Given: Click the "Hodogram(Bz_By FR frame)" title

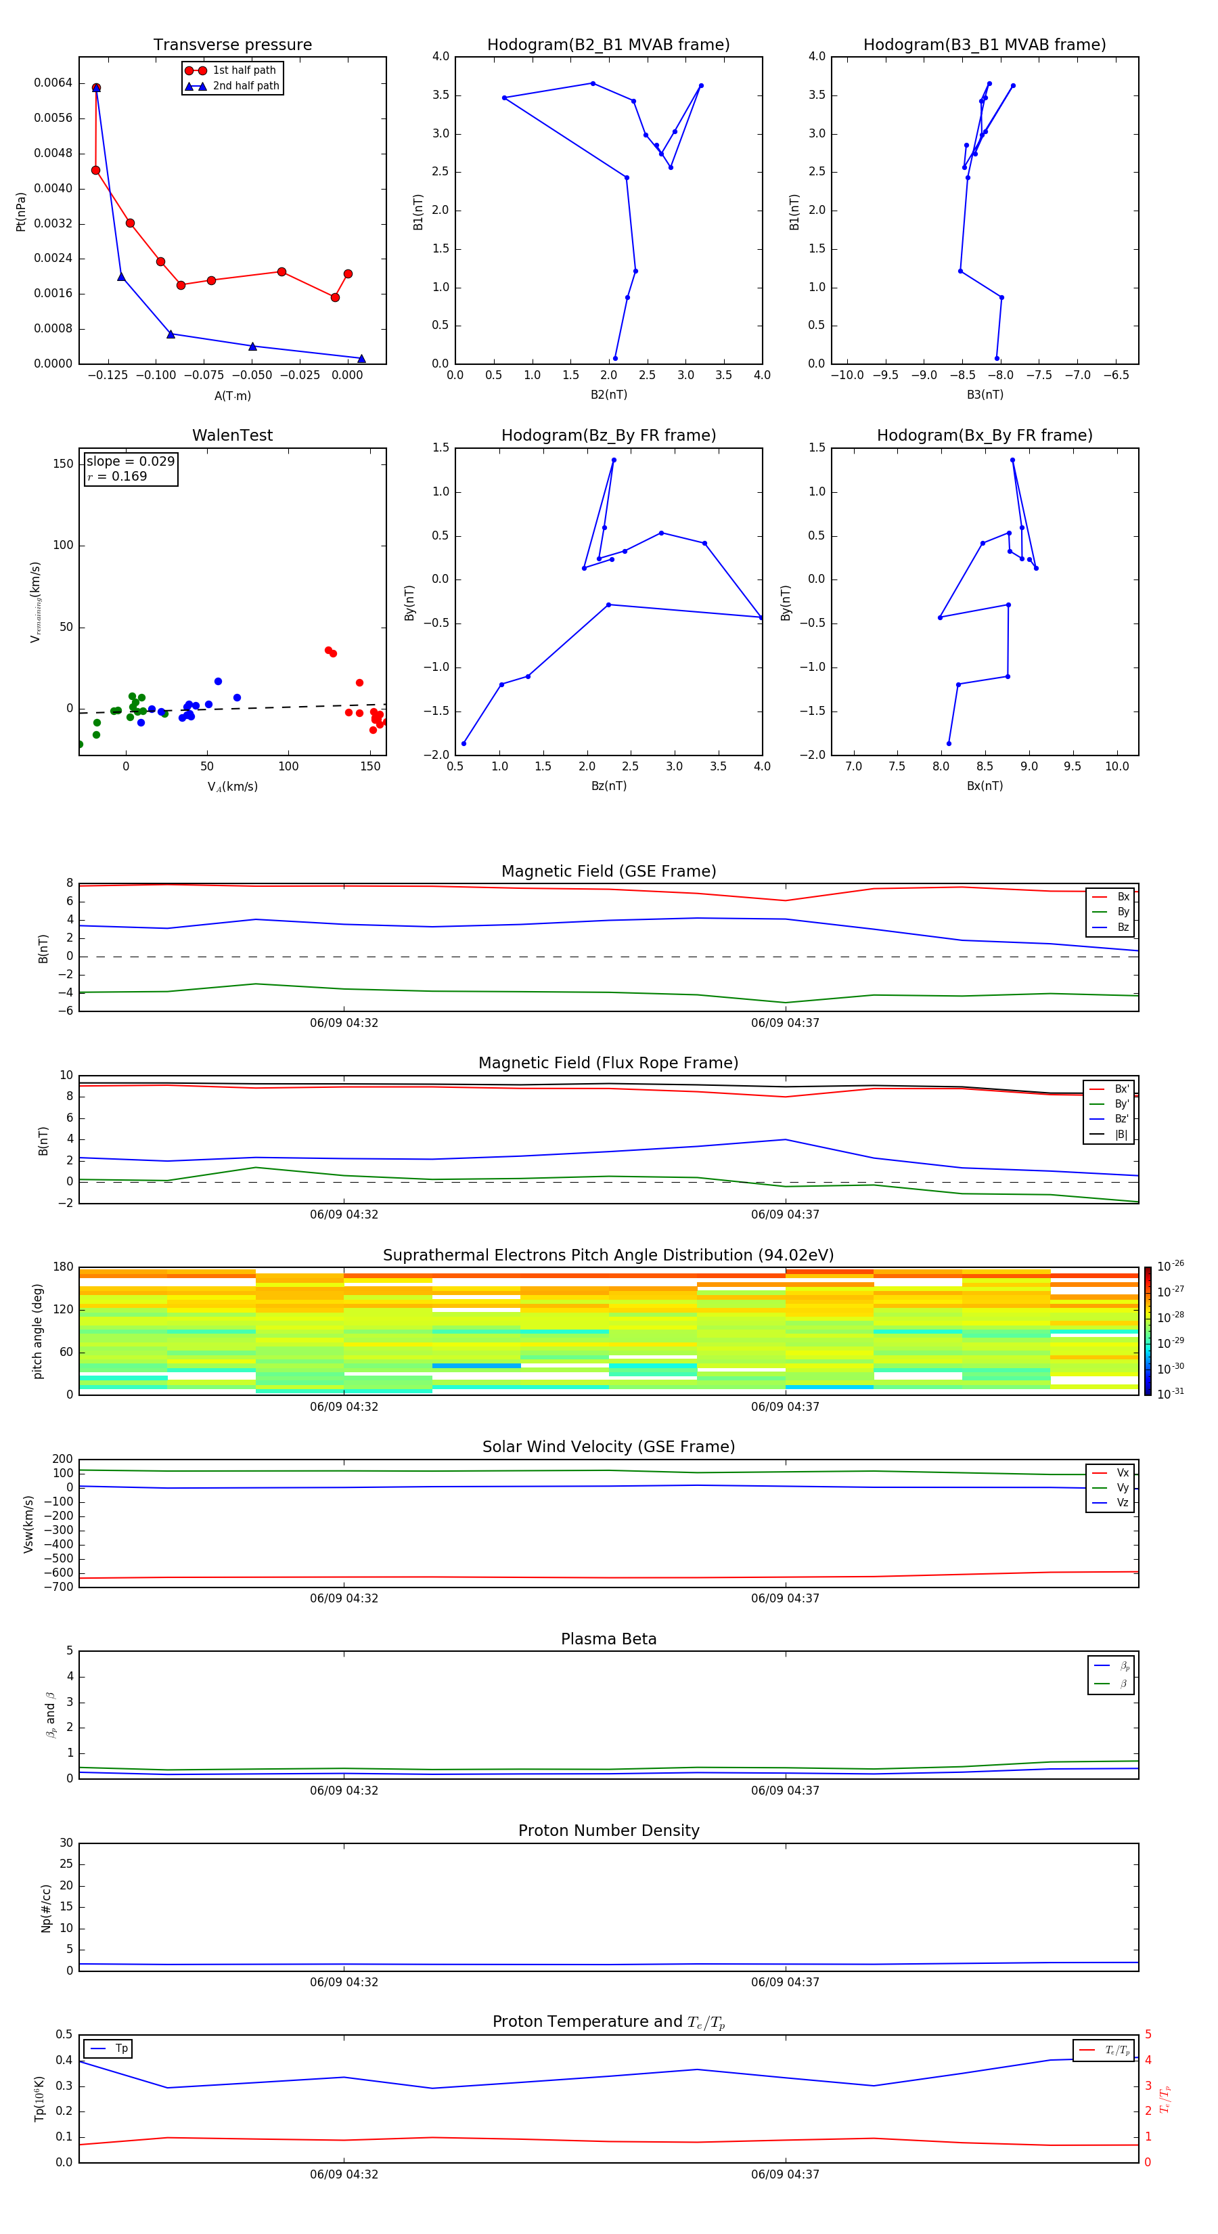Looking at the screenshot, I should tap(608, 435).
